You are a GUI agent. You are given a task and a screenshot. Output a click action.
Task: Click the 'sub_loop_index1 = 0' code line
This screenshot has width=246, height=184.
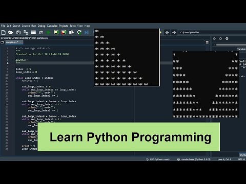(x=36, y=87)
